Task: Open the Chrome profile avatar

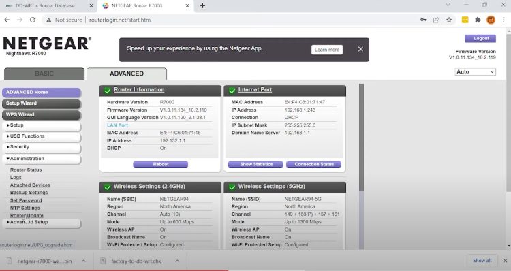Action: pos(491,20)
